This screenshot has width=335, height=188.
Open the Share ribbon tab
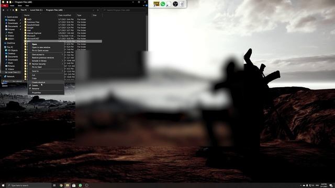(20, 6)
